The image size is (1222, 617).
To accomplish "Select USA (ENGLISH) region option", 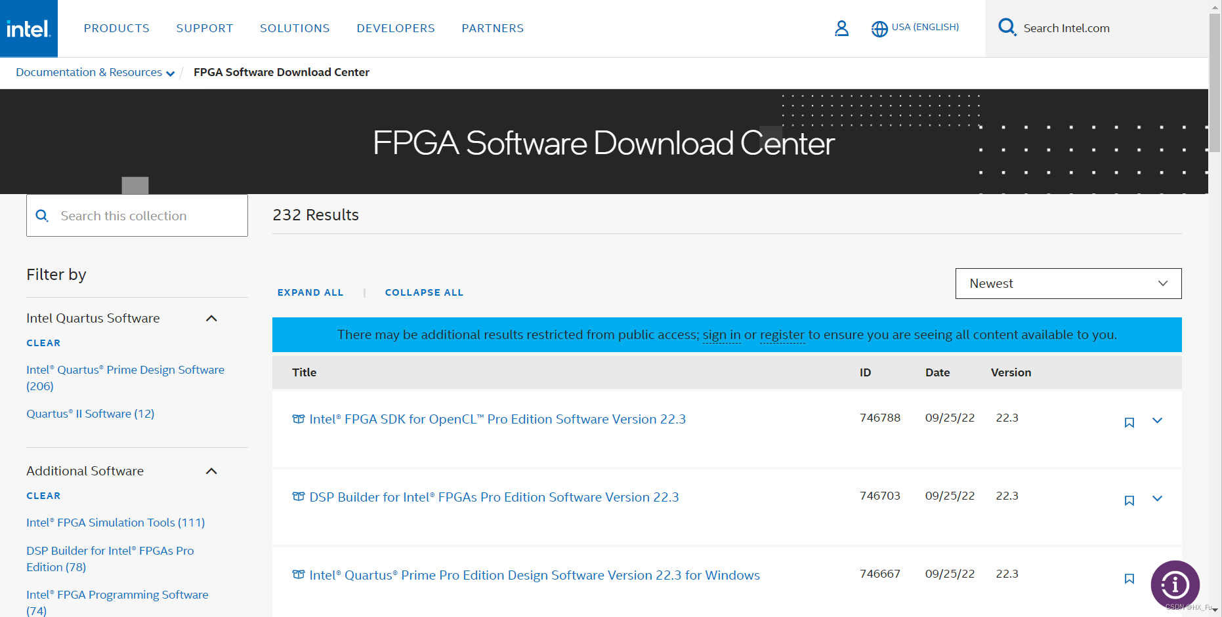I will tap(925, 27).
